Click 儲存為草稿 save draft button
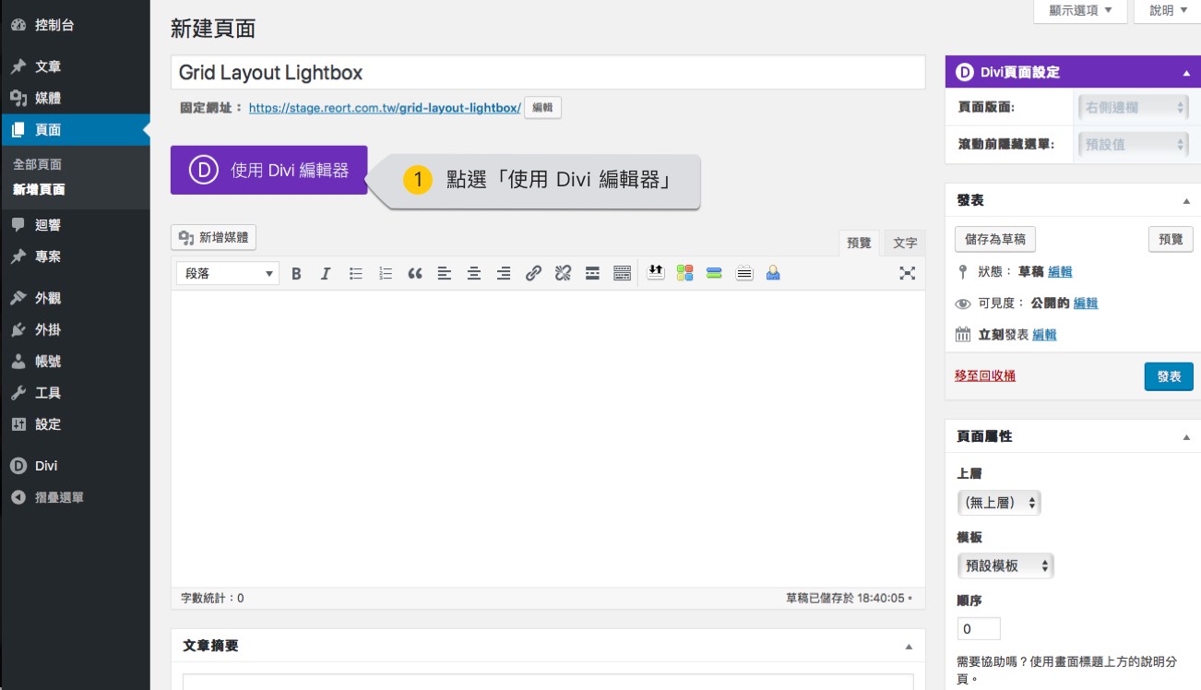The image size is (1201, 690). coord(995,239)
